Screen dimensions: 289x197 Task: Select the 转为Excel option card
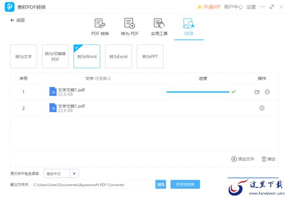tap(118, 56)
